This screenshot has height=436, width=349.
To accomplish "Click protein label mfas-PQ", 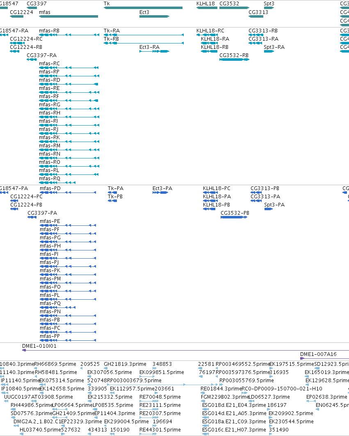I will pos(50,303).
